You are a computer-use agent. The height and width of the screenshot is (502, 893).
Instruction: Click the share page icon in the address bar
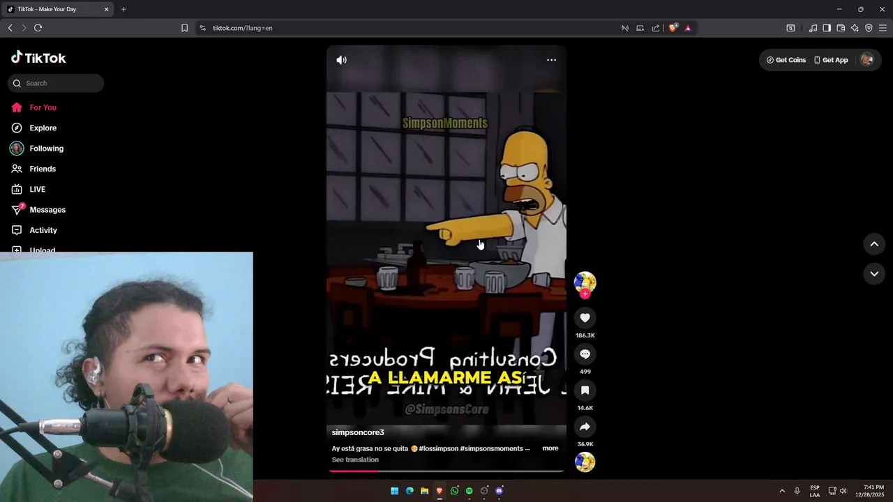[x=656, y=28]
